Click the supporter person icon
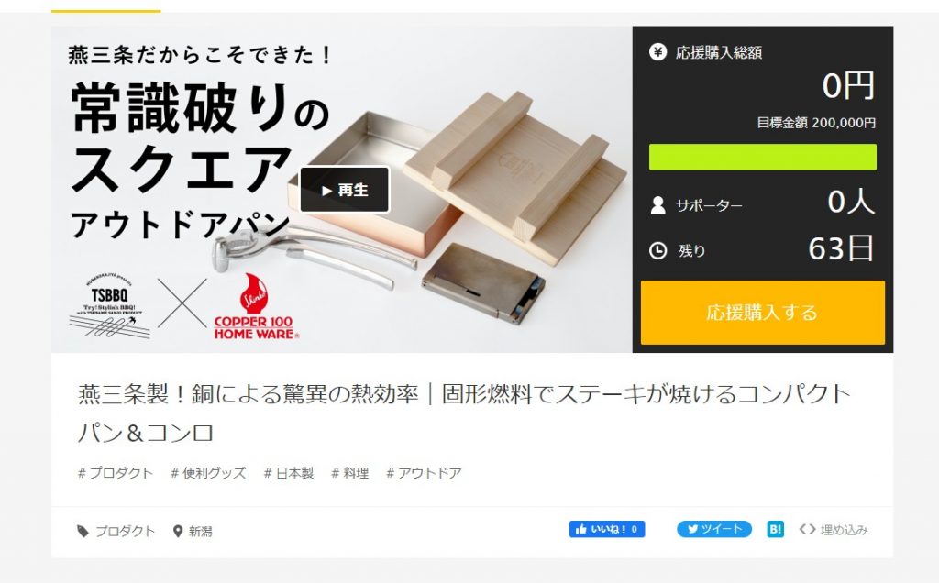The height and width of the screenshot is (583, 939). pyautogui.click(x=657, y=205)
